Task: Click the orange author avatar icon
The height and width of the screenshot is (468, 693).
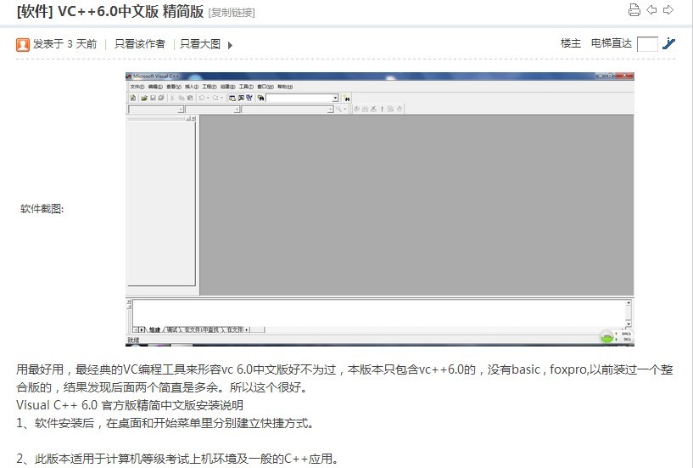Action: pos(23,44)
